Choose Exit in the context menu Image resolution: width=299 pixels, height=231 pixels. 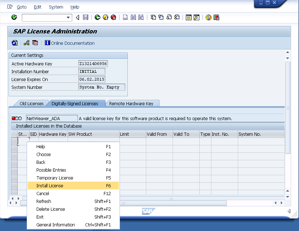(73, 217)
